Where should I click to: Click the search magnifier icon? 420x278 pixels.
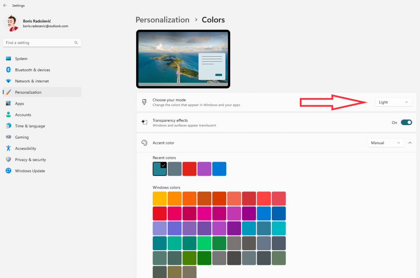(76, 42)
